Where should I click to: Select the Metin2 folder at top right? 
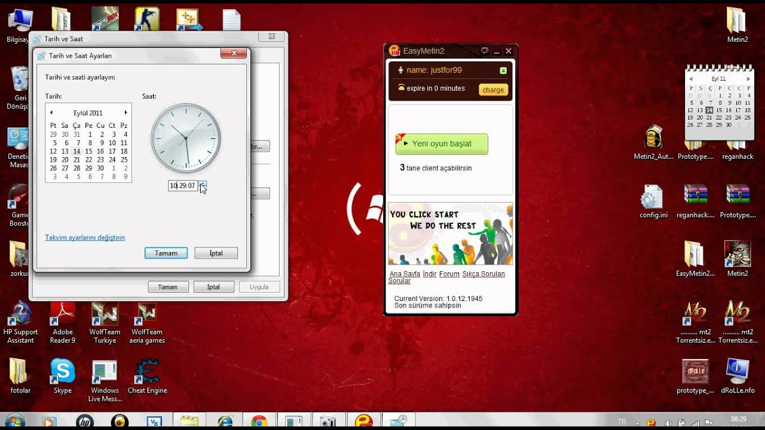[738, 24]
